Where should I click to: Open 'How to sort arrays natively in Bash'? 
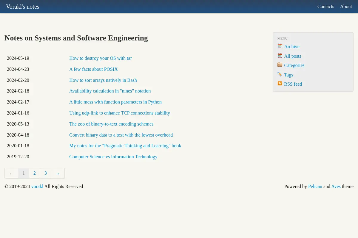coord(103,80)
